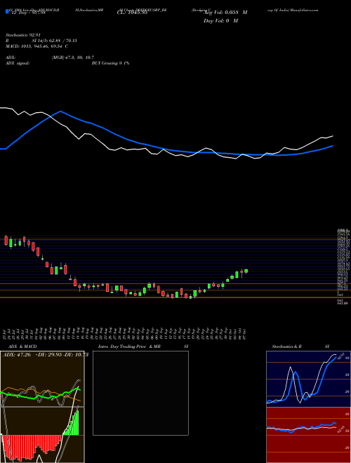Click the 'Stochastics & R' panel title
The height and width of the screenshot is (463, 351).
[x=286, y=347]
